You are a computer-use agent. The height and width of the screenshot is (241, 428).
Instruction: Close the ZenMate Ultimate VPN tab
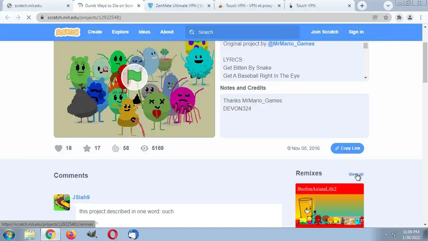pyautogui.click(x=209, y=6)
